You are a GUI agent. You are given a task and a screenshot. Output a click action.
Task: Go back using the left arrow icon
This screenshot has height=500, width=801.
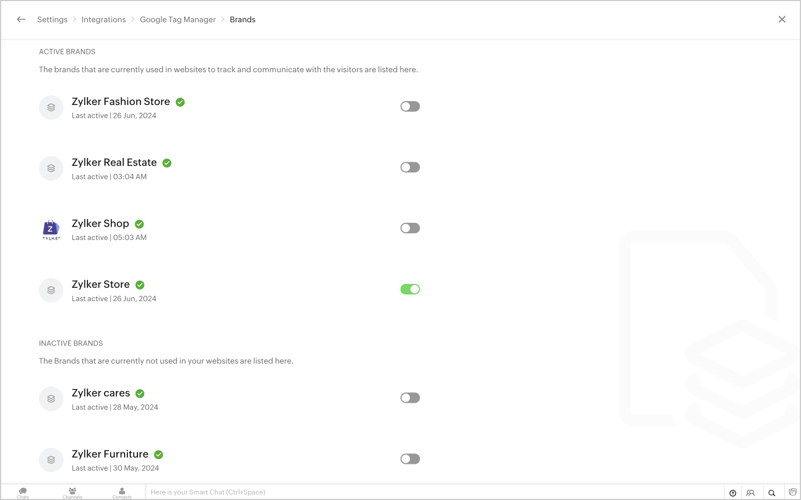coord(21,19)
